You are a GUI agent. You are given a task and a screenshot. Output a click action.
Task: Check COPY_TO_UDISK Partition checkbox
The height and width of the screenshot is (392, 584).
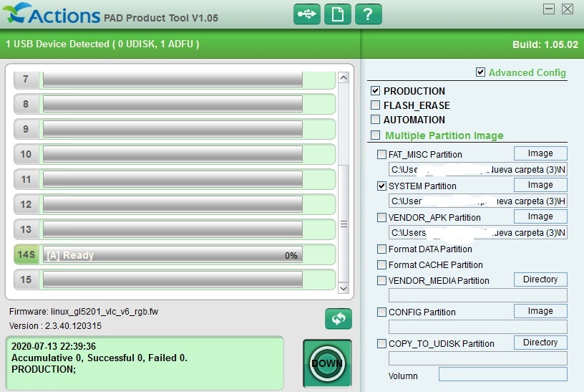(x=381, y=343)
